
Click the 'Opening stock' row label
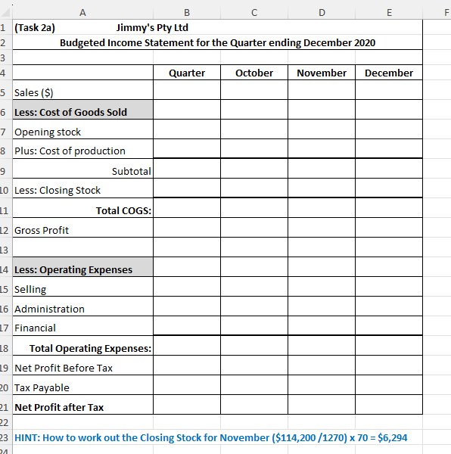tap(48, 132)
